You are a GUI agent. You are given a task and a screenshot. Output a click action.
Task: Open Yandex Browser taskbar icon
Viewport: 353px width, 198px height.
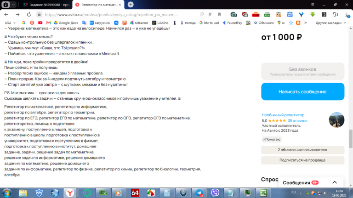(70, 193)
